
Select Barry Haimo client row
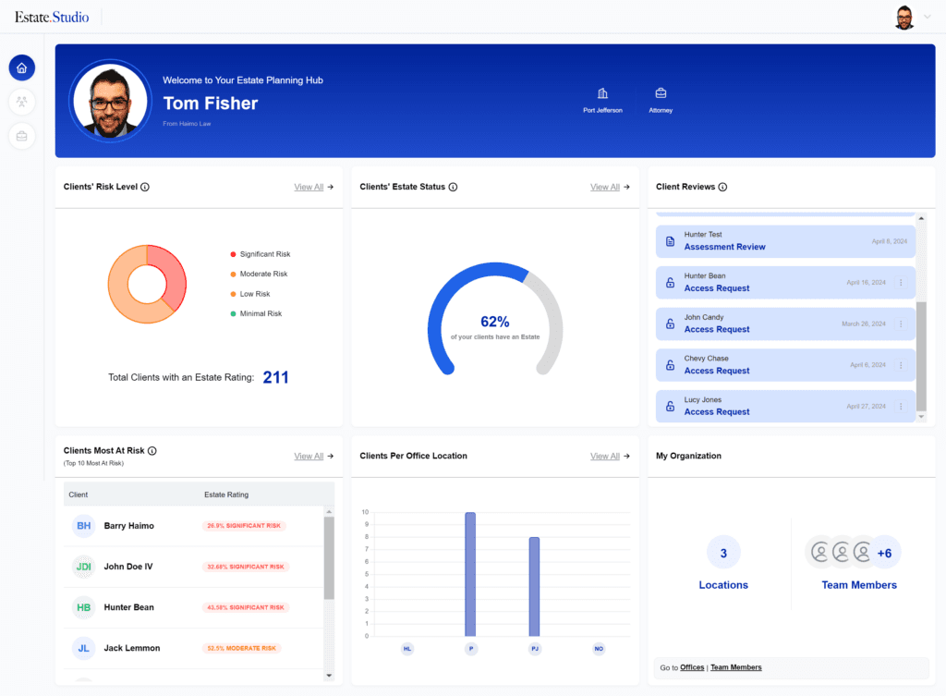(128, 526)
